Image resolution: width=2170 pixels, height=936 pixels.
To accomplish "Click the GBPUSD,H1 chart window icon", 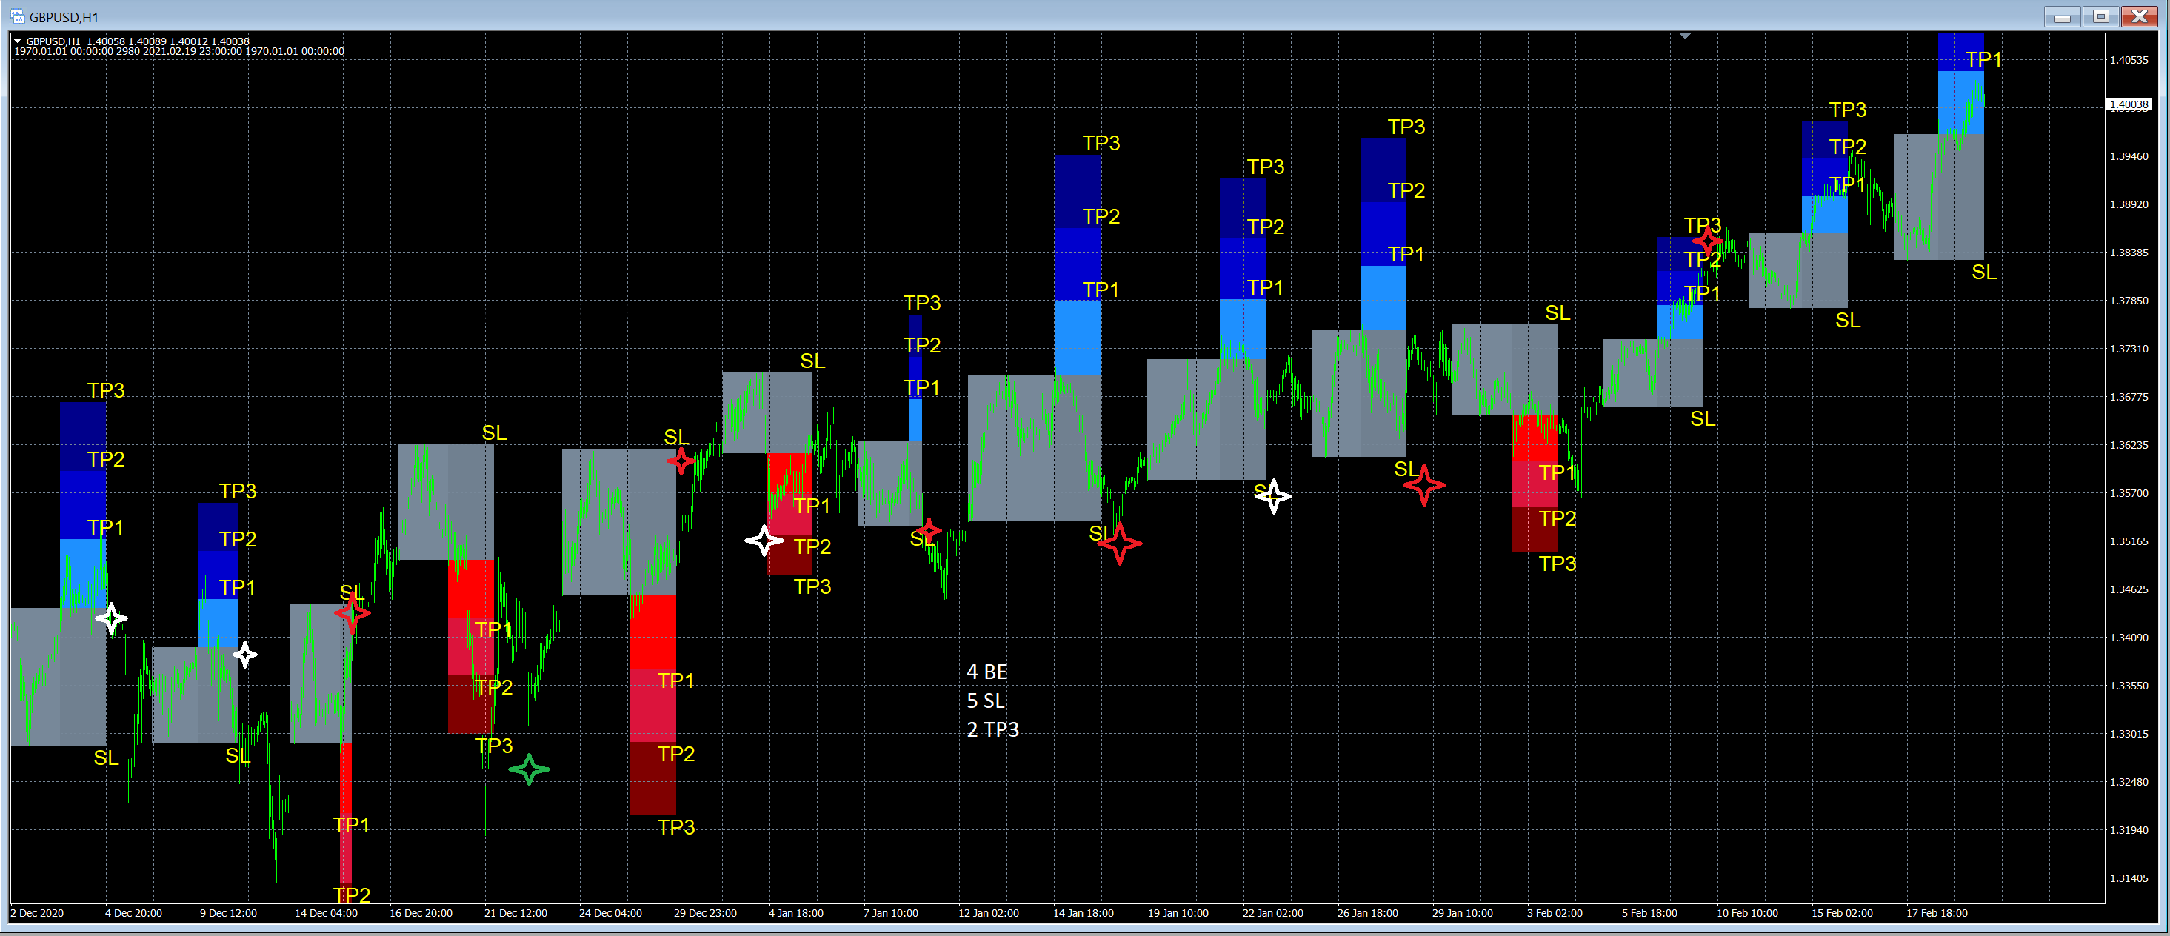I will [x=17, y=16].
